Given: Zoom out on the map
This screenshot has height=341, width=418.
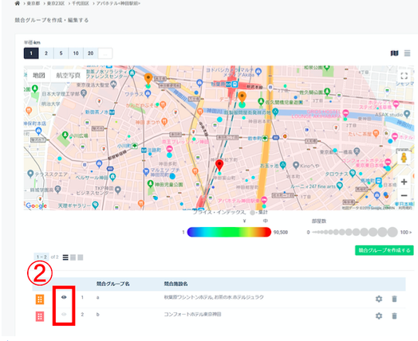Looking at the screenshot, I should click(404, 196).
